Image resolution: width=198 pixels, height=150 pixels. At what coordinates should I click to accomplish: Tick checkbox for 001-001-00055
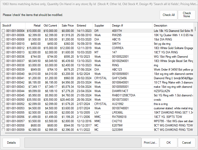pyautogui.click(x=4, y=113)
